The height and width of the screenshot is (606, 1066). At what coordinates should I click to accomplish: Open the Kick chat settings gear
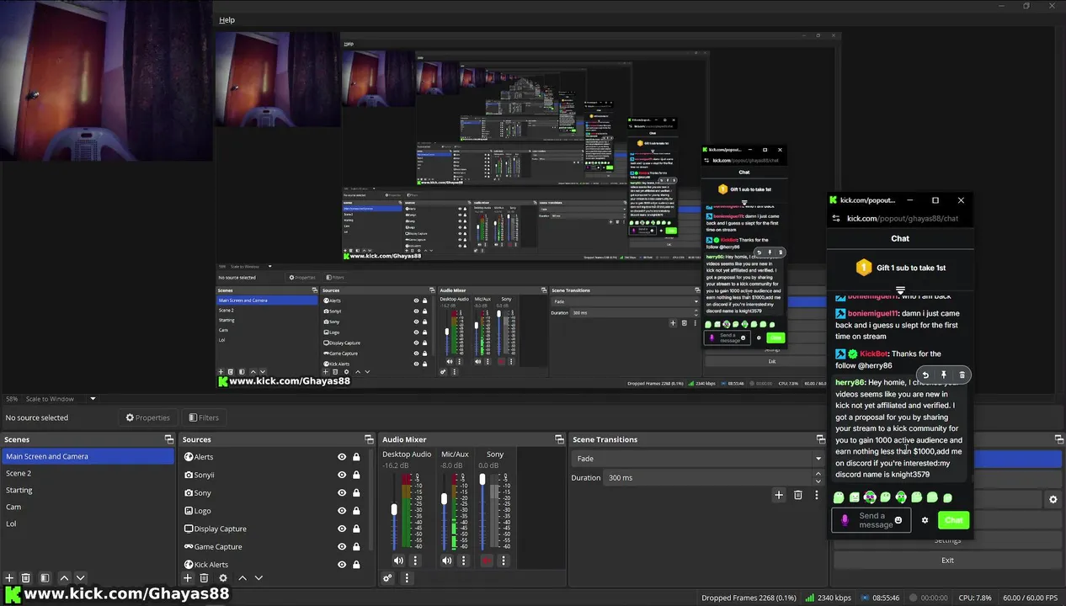(925, 520)
